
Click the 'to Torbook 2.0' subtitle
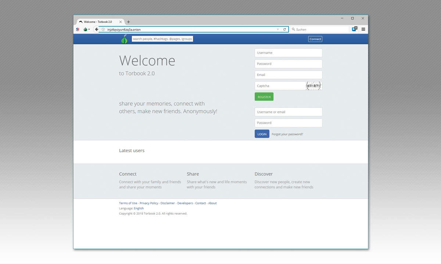click(137, 73)
